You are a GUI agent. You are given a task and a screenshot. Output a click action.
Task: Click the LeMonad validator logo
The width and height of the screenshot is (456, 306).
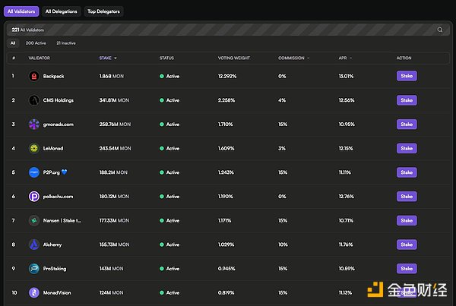click(x=34, y=149)
